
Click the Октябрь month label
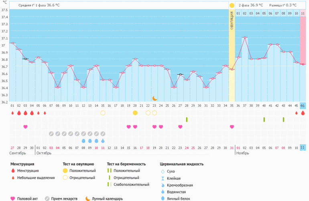[x=44, y=153]
